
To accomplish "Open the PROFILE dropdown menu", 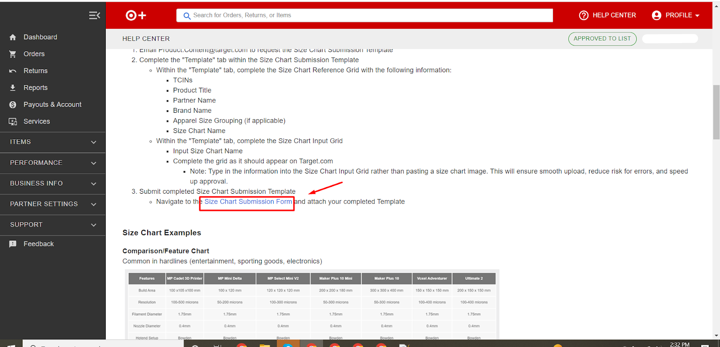I will click(676, 15).
